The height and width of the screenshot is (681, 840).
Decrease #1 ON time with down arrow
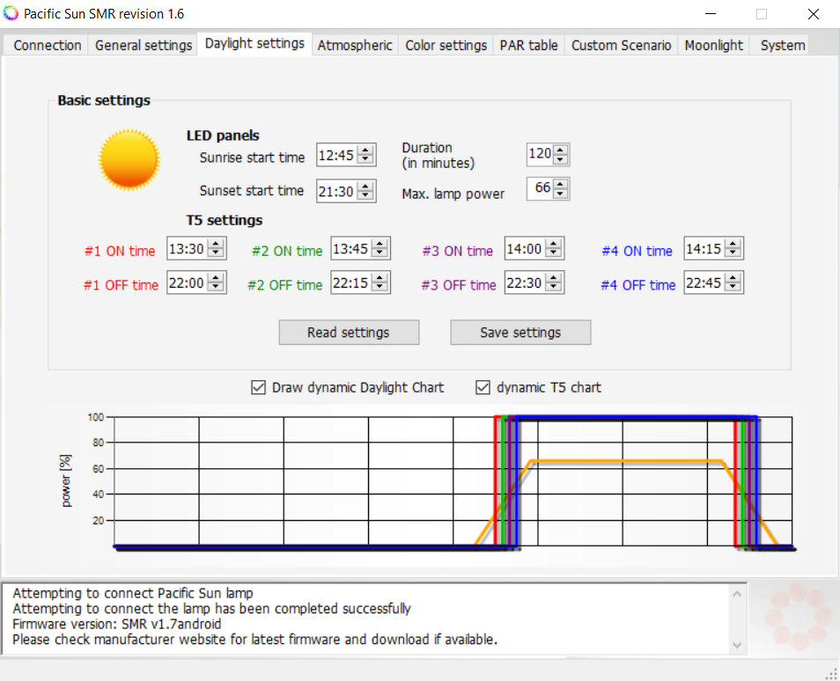(x=216, y=253)
